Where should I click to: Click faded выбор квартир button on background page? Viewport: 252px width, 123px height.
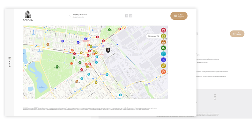click(x=237, y=34)
